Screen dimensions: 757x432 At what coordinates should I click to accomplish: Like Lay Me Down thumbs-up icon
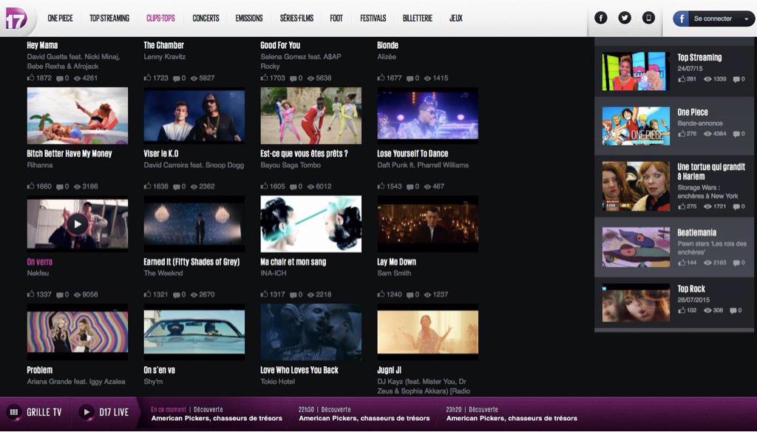click(x=381, y=294)
